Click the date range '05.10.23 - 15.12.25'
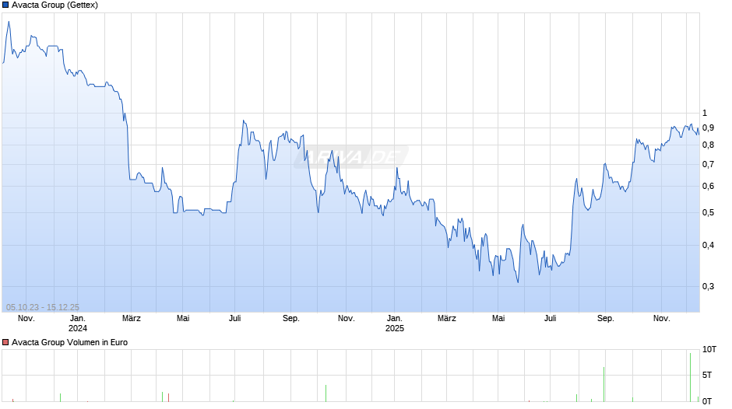 43,307
